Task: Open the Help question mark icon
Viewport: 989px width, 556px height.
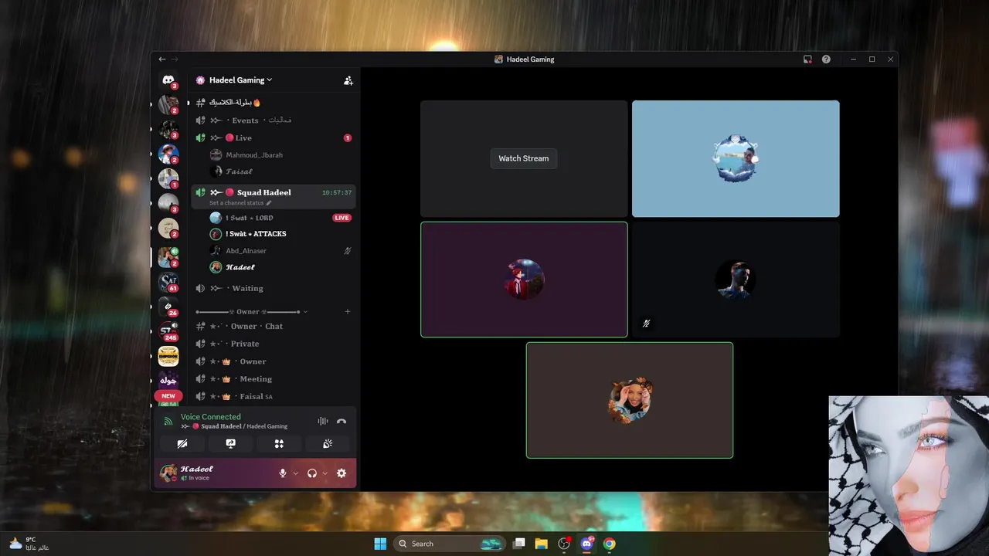Action: (826, 59)
